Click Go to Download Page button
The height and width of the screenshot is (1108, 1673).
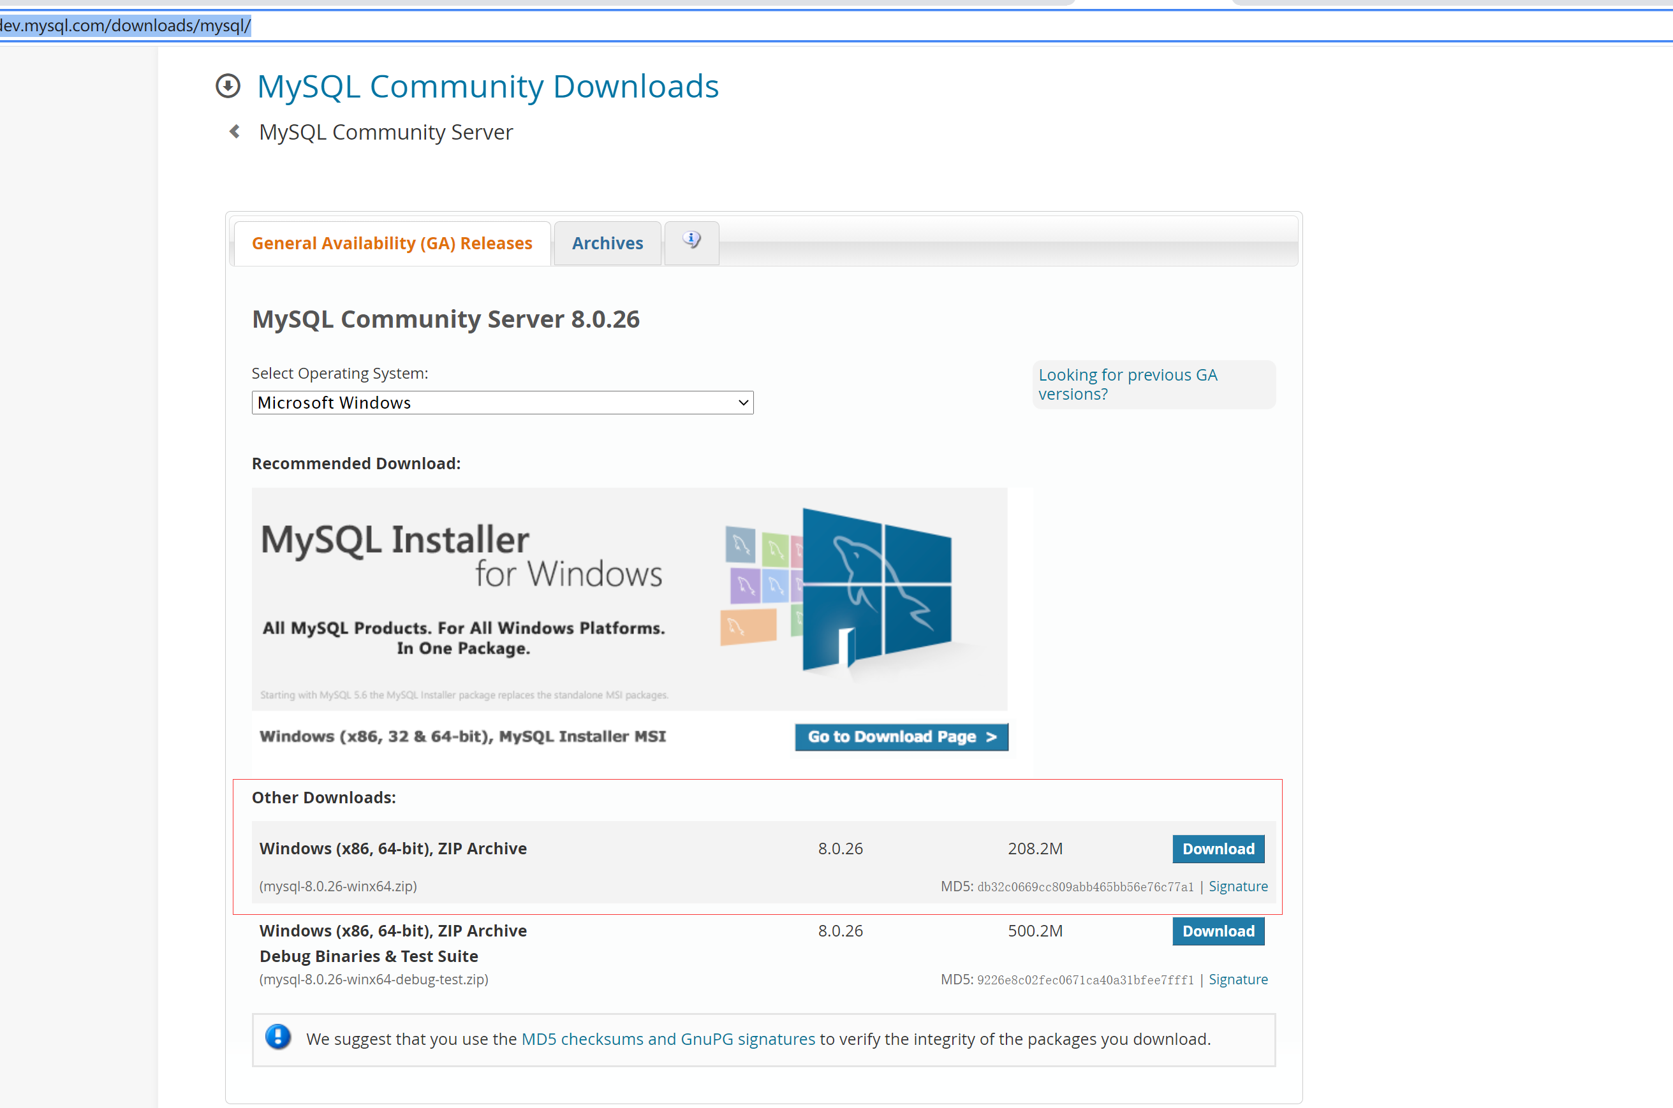click(901, 736)
